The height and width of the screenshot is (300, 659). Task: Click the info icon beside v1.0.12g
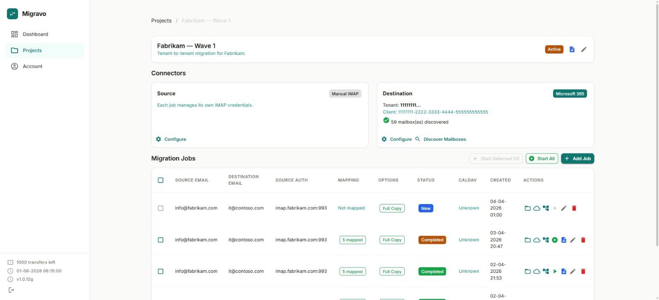coord(11,279)
